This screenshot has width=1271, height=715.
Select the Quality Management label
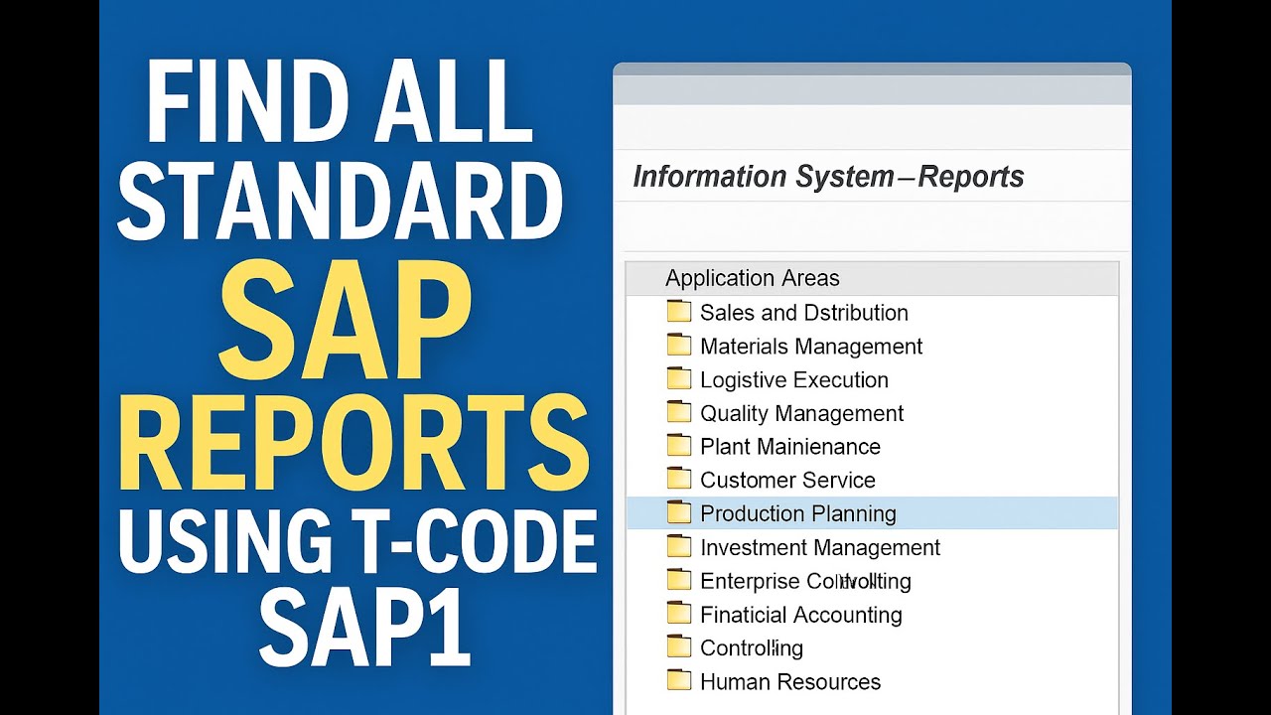pos(802,414)
